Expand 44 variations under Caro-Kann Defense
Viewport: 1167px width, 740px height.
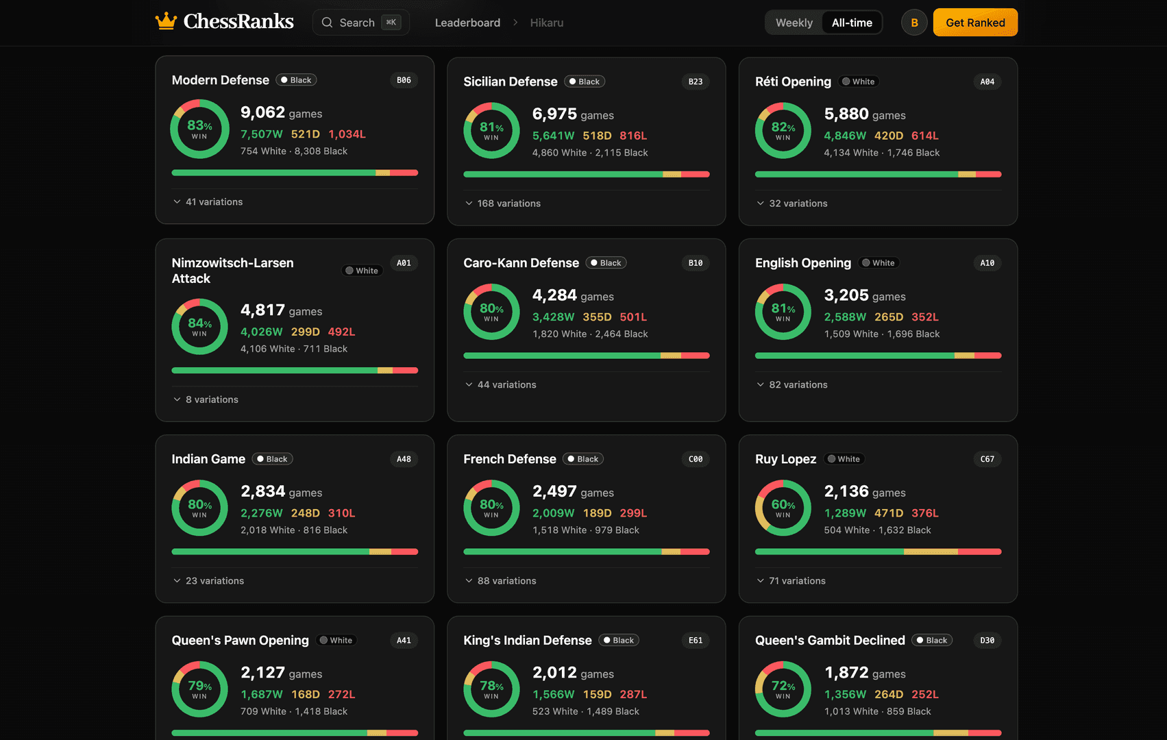point(500,385)
